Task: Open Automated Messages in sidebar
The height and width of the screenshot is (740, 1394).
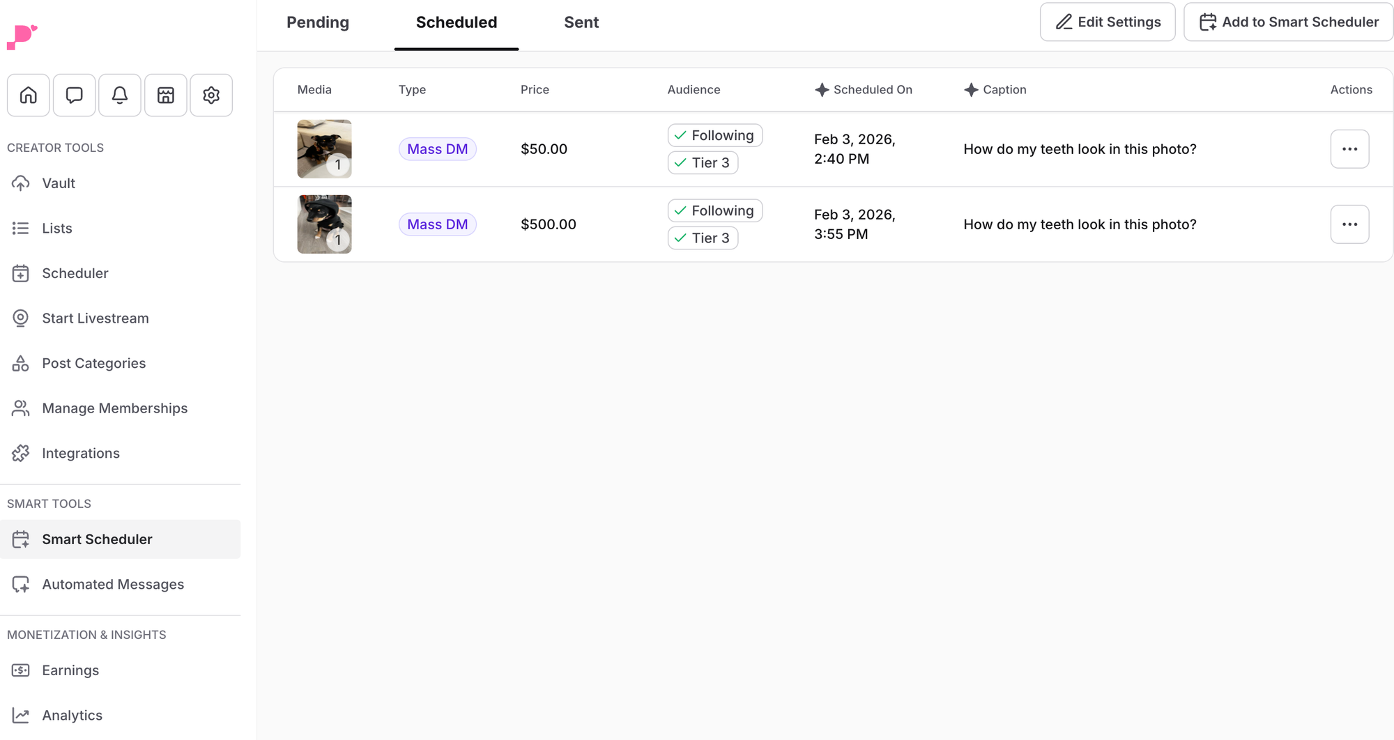Action: pos(113,585)
